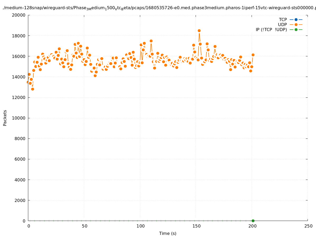This screenshot has height=237, width=316.
Task: Select the highest UDP peak data point
Action: 199,31
